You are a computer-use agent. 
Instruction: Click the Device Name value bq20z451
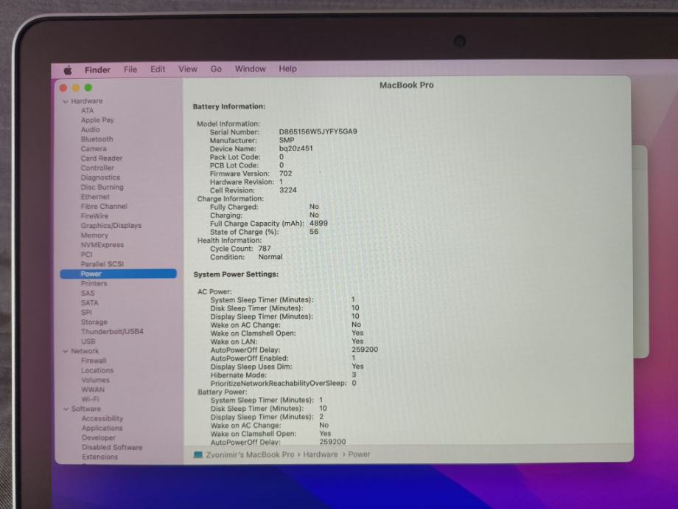click(296, 148)
